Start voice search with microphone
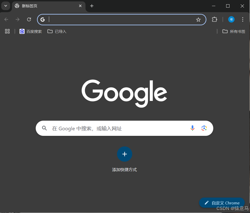The image size is (250, 213). pyautogui.click(x=193, y=128)
